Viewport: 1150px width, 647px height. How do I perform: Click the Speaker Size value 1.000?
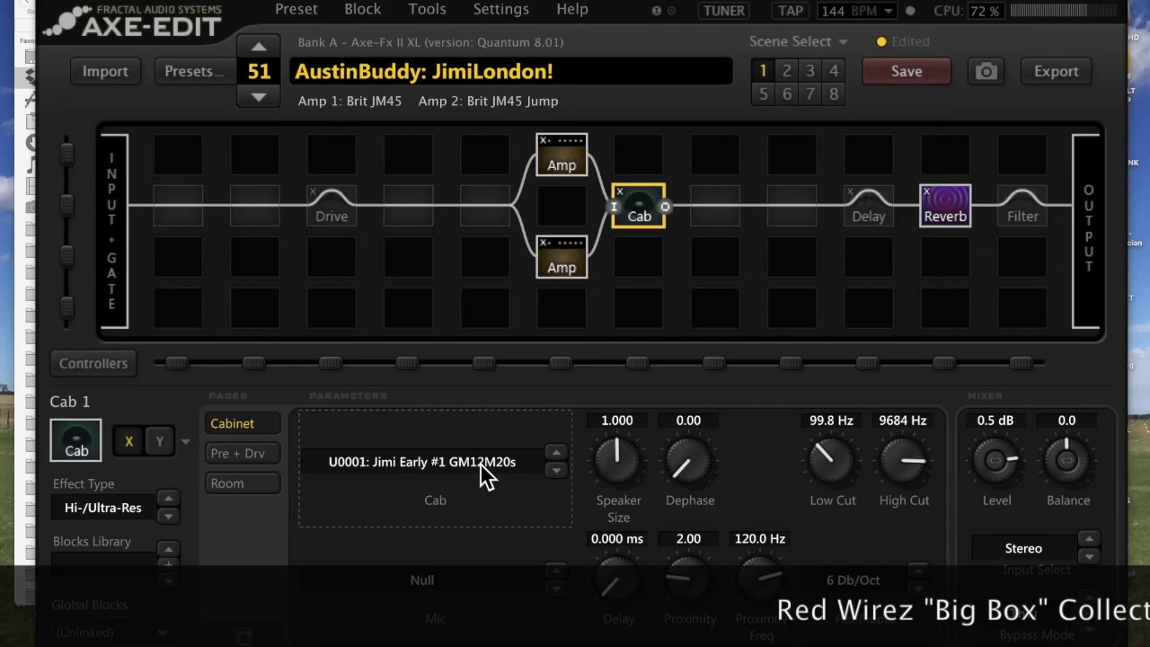pyautogui.click(x=617, y=421)
